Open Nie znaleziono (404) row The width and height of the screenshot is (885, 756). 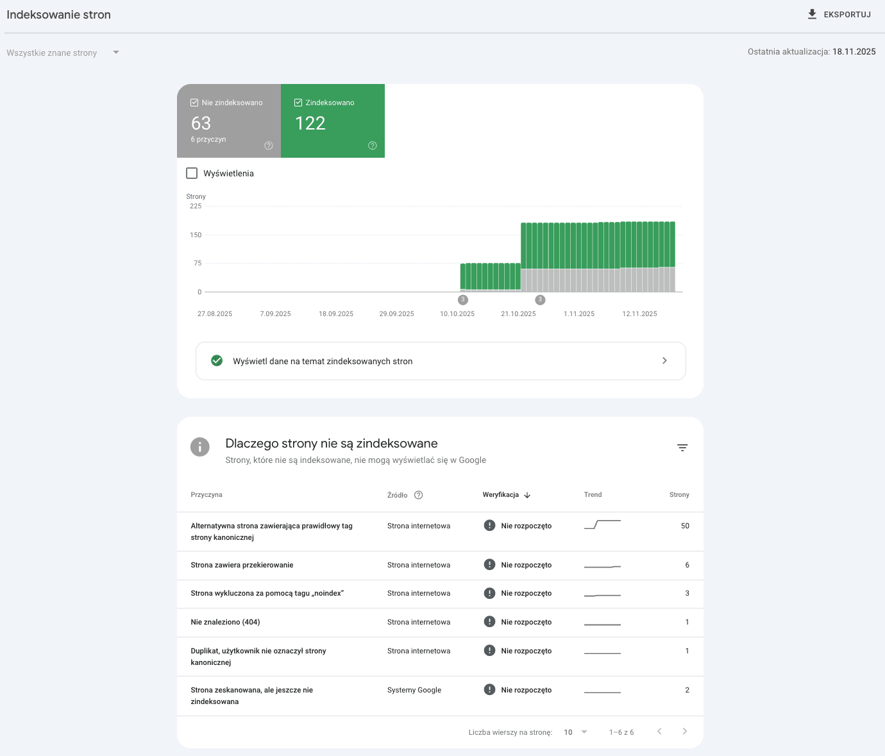pyautogui.click(x=440, y=623)
